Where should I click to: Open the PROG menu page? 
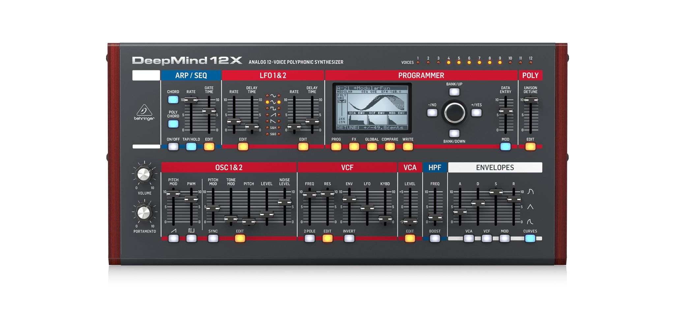336,147
